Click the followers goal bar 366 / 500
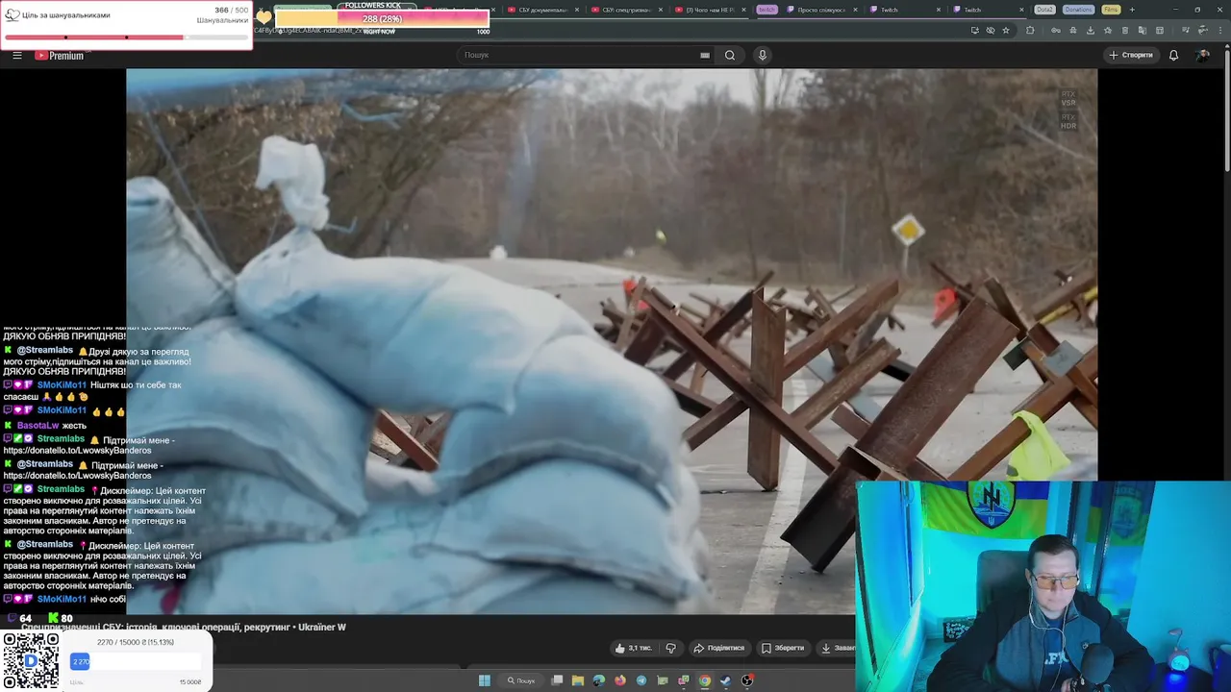Viewport: 1231px width, 692px height. (x=126, y=37)
